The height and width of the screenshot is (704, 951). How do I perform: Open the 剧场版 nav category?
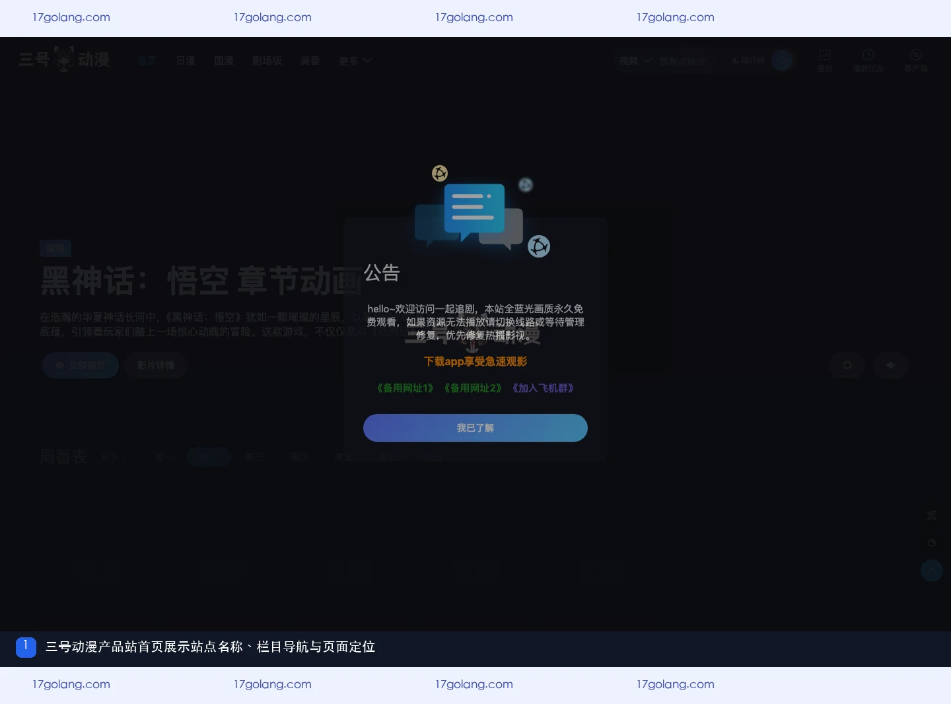point(267,61)
